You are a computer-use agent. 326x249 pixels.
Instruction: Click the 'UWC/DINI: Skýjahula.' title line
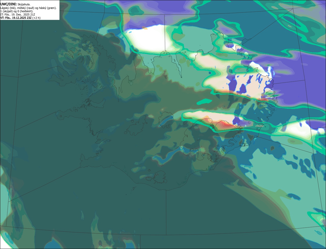click(x=15, y=4)
